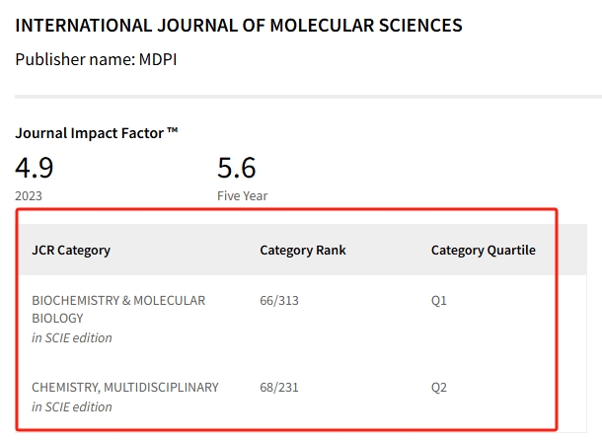Click the 2023 year label

pos(29,195)
